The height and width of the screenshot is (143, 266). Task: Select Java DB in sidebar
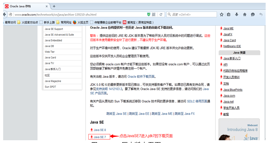(49, 46)
